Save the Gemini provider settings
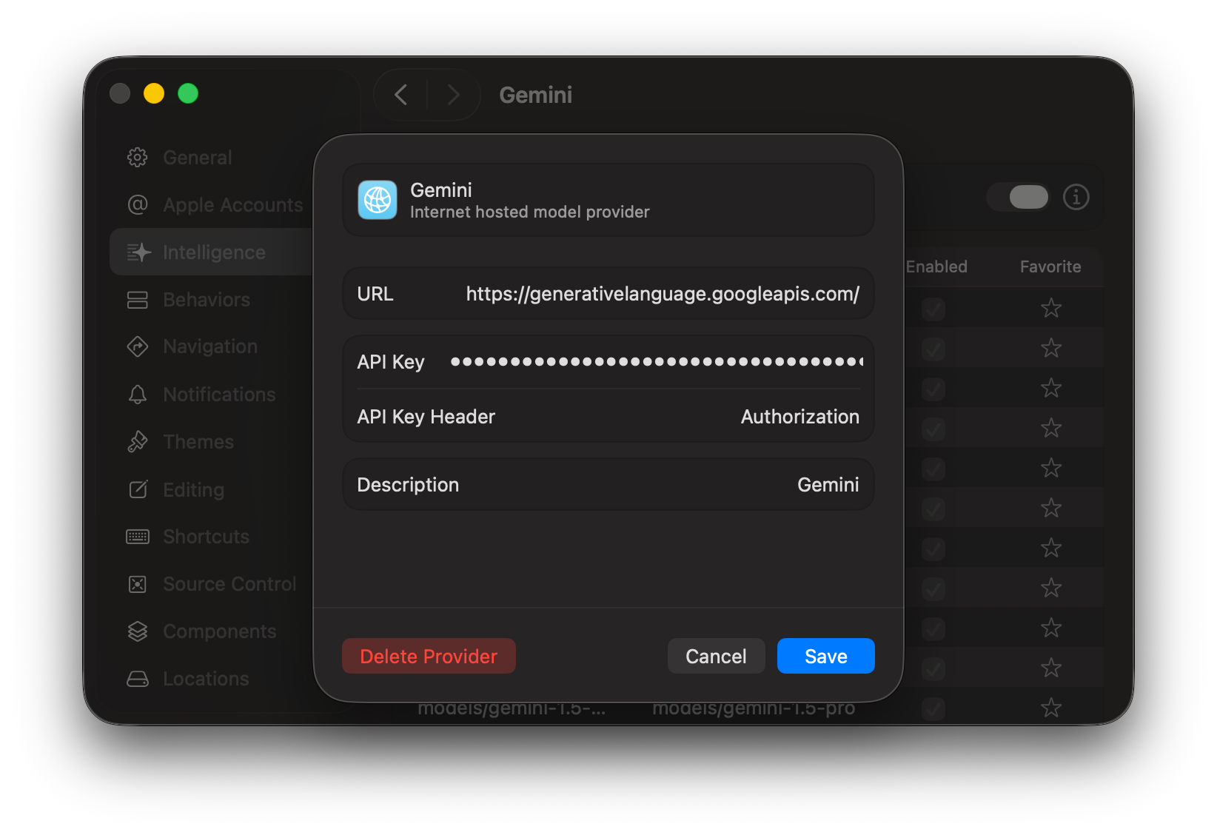Image resolution: width=1217 pixels, height=835 pixels. (x=825, y=656)
